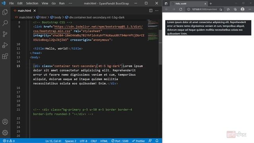Click the Bootstrap CSS comment line
The height and width of the screenshot is (143, 254).
52,22
